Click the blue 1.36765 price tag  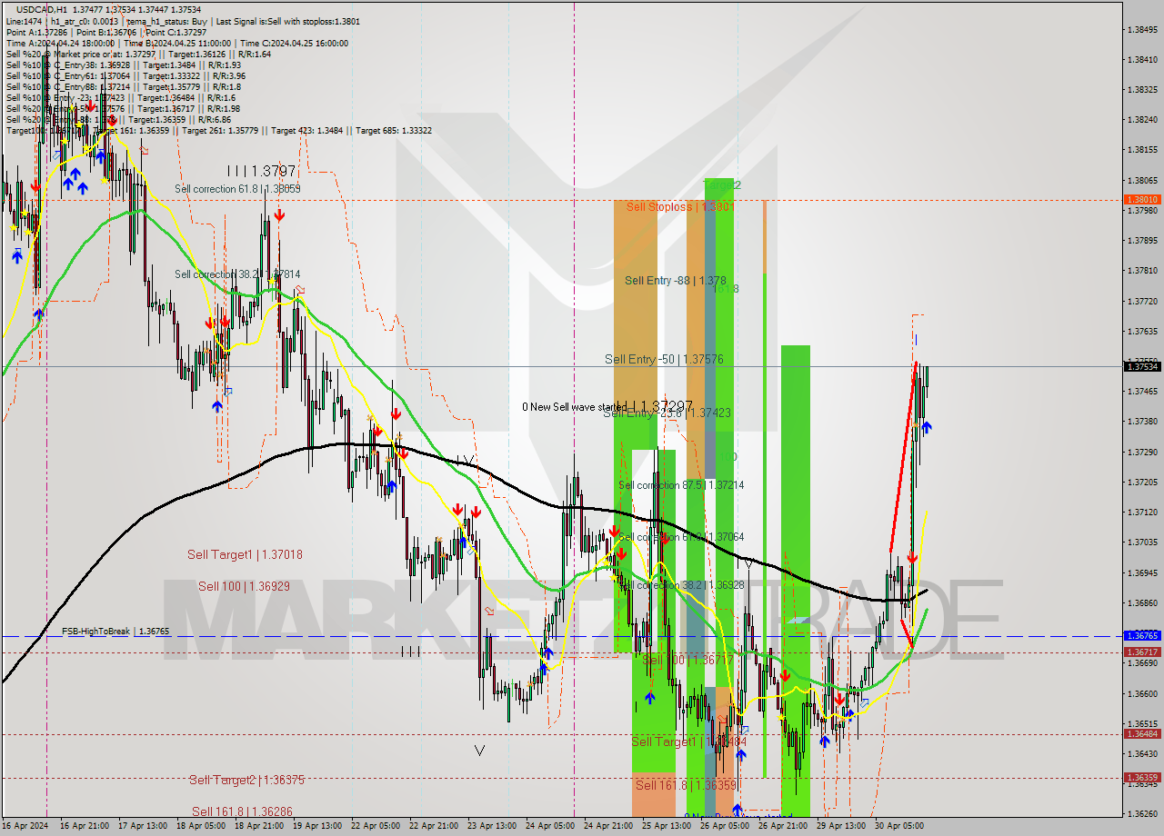1142,636
